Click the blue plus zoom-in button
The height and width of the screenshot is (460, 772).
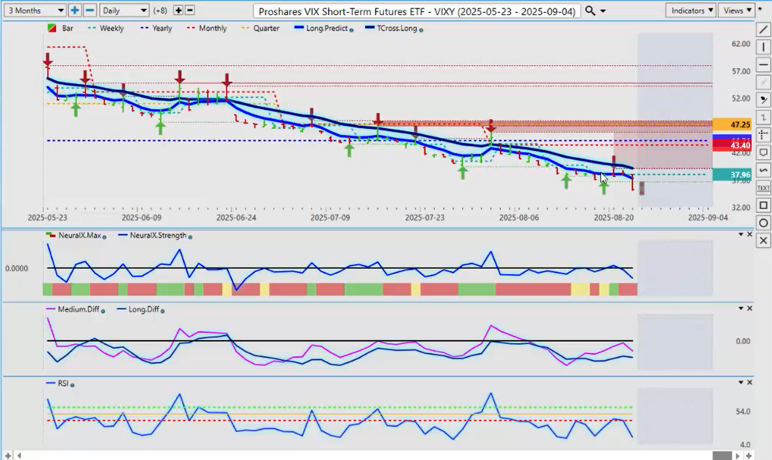point(74,11)
